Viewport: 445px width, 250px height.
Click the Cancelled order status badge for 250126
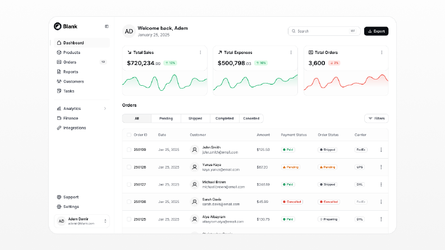[329, 202]
